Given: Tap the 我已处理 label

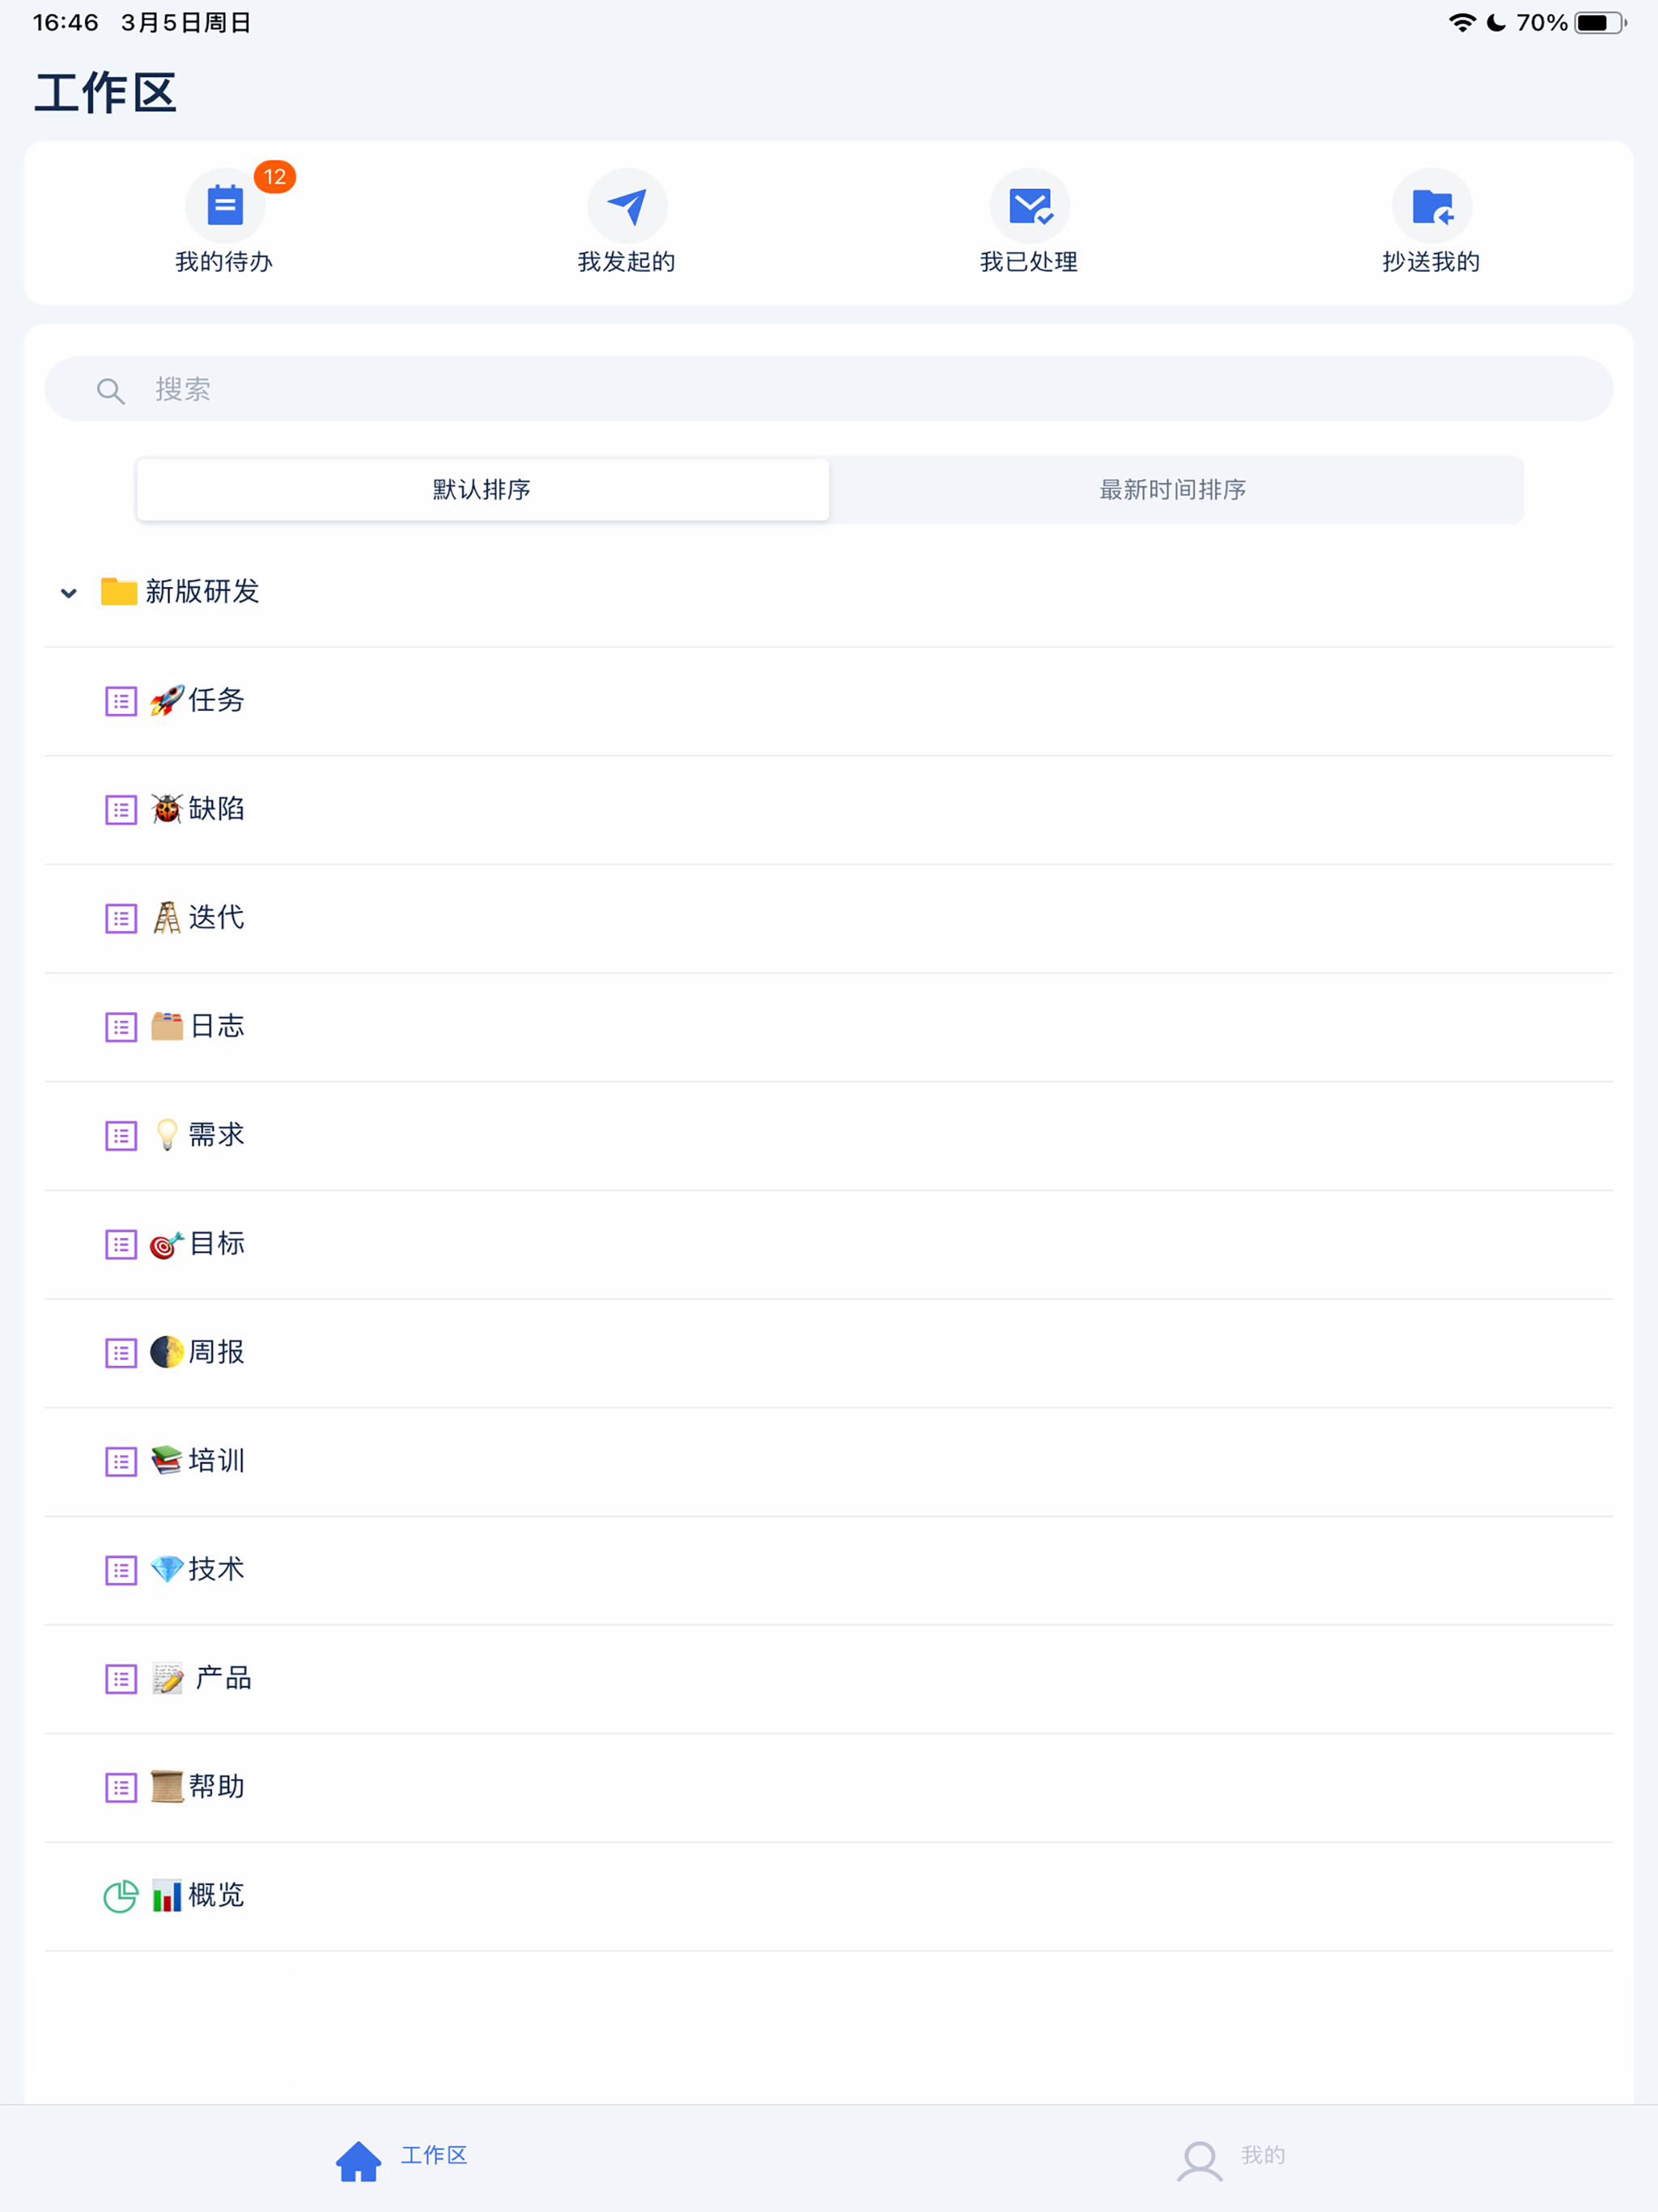Looking at the screenshot, I should click(1029, 262).
